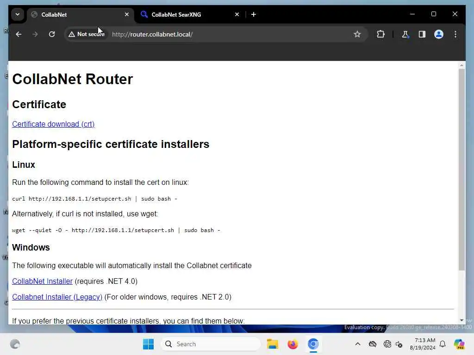Go back to the previous page

(19, 34)
